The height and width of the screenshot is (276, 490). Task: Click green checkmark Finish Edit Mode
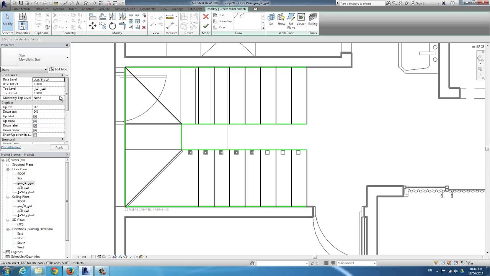(x=206, y=26)
